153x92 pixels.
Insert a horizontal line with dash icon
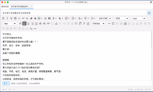[x=109, y=24]
